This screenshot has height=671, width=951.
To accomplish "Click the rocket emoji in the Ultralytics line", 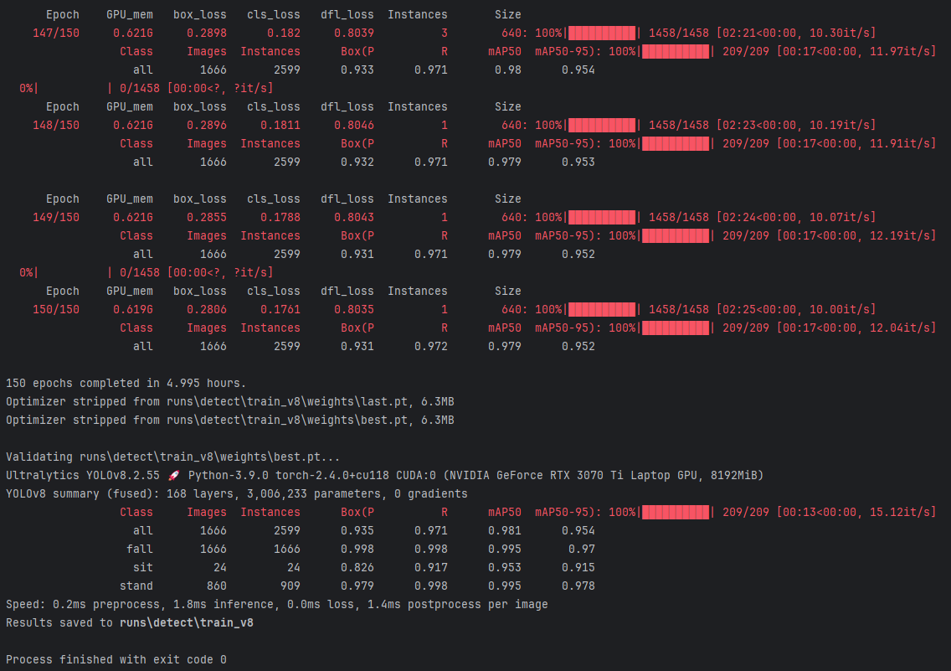I will click(x=174, y=475).
